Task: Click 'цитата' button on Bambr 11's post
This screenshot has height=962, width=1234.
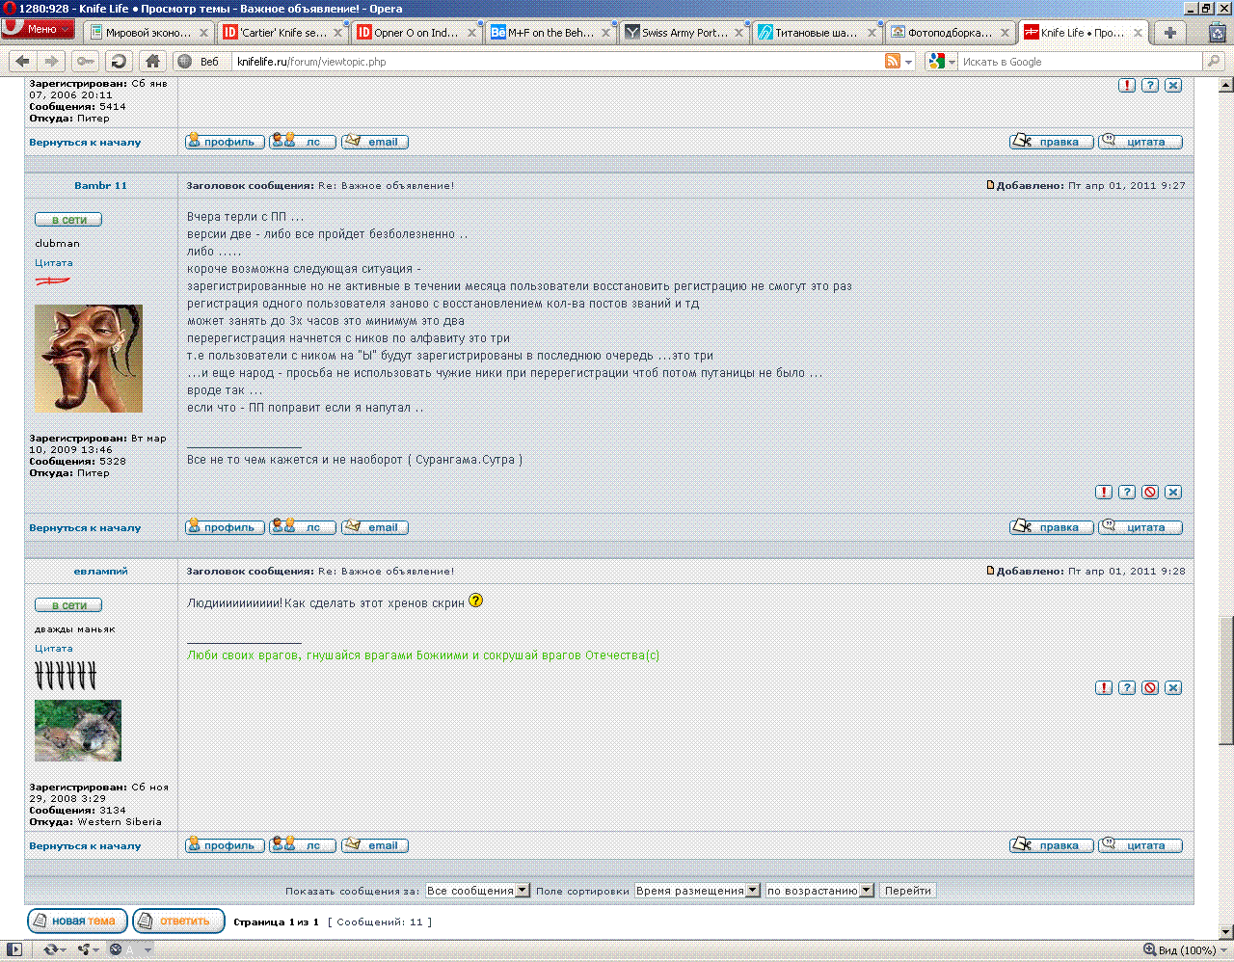Action: point(1140,527)
